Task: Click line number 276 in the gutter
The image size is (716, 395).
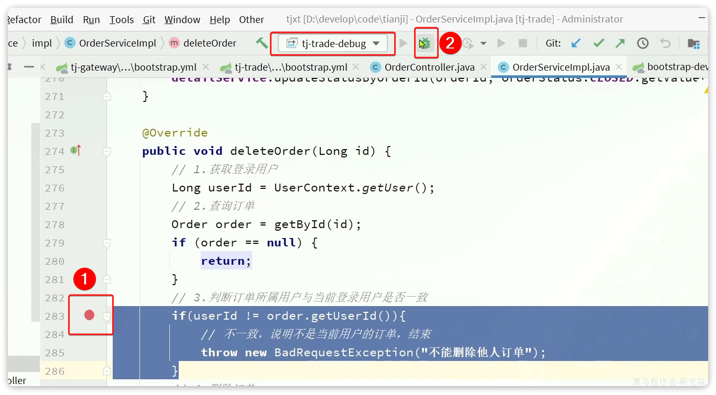Action: pyautogui.click(x=55, y=188)
